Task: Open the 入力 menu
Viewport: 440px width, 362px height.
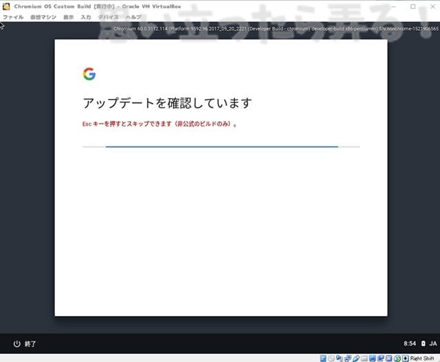Action: 86,17
